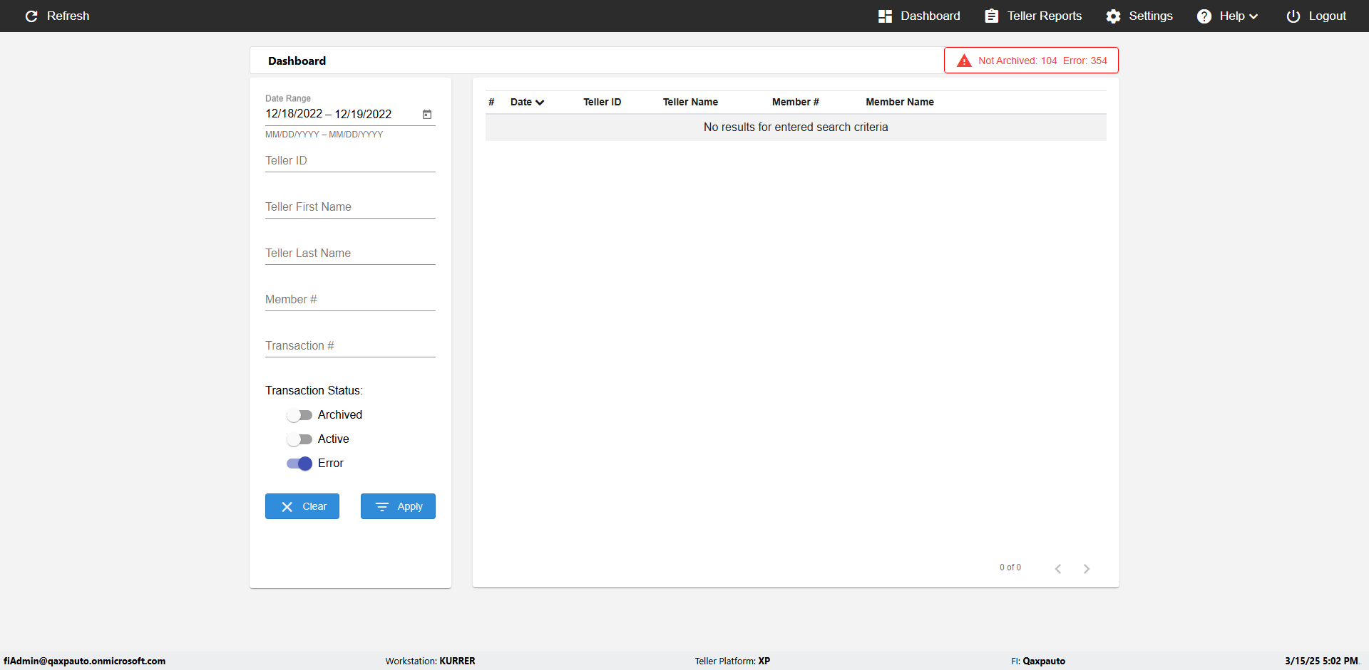
Task: Open the Settings menu label
Action: pyautogui.click(x=1151, y=16)
